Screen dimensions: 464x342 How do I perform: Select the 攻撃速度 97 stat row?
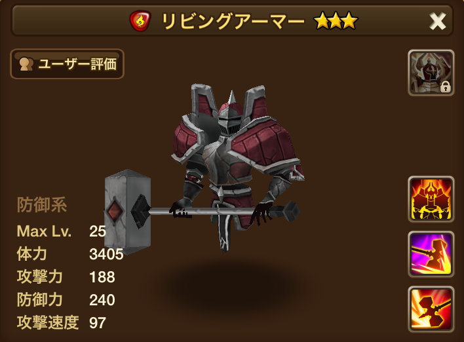(x=62, y=322)
